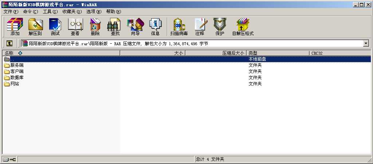Launch the 向导 (Wizard) tool
This screenshot has width=373, height=164.
(136, 26)
